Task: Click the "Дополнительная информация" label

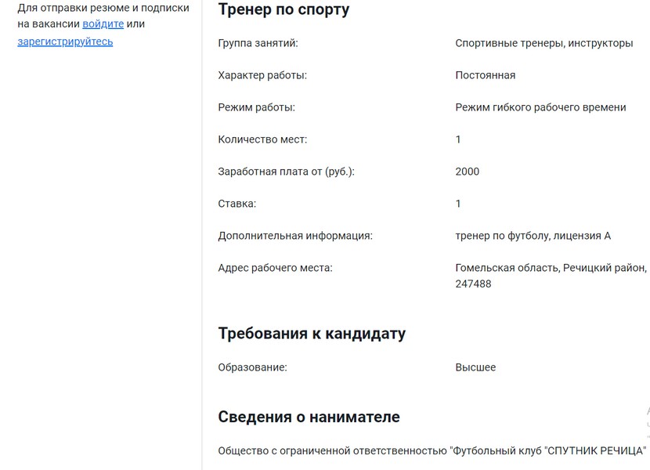Action: [294, 236]
